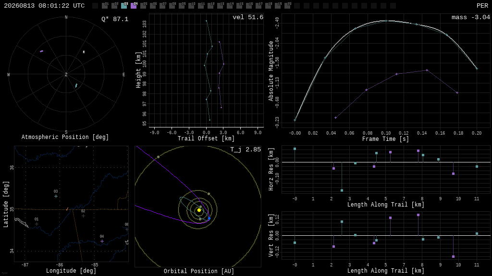Image resolution: width=492 pixels, height=276 pixels.
Task: Click the Vert Res [km] axis label
Action: pyautogui.click(x=271, y=235)
